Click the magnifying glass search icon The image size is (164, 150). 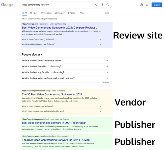(107, 5)
